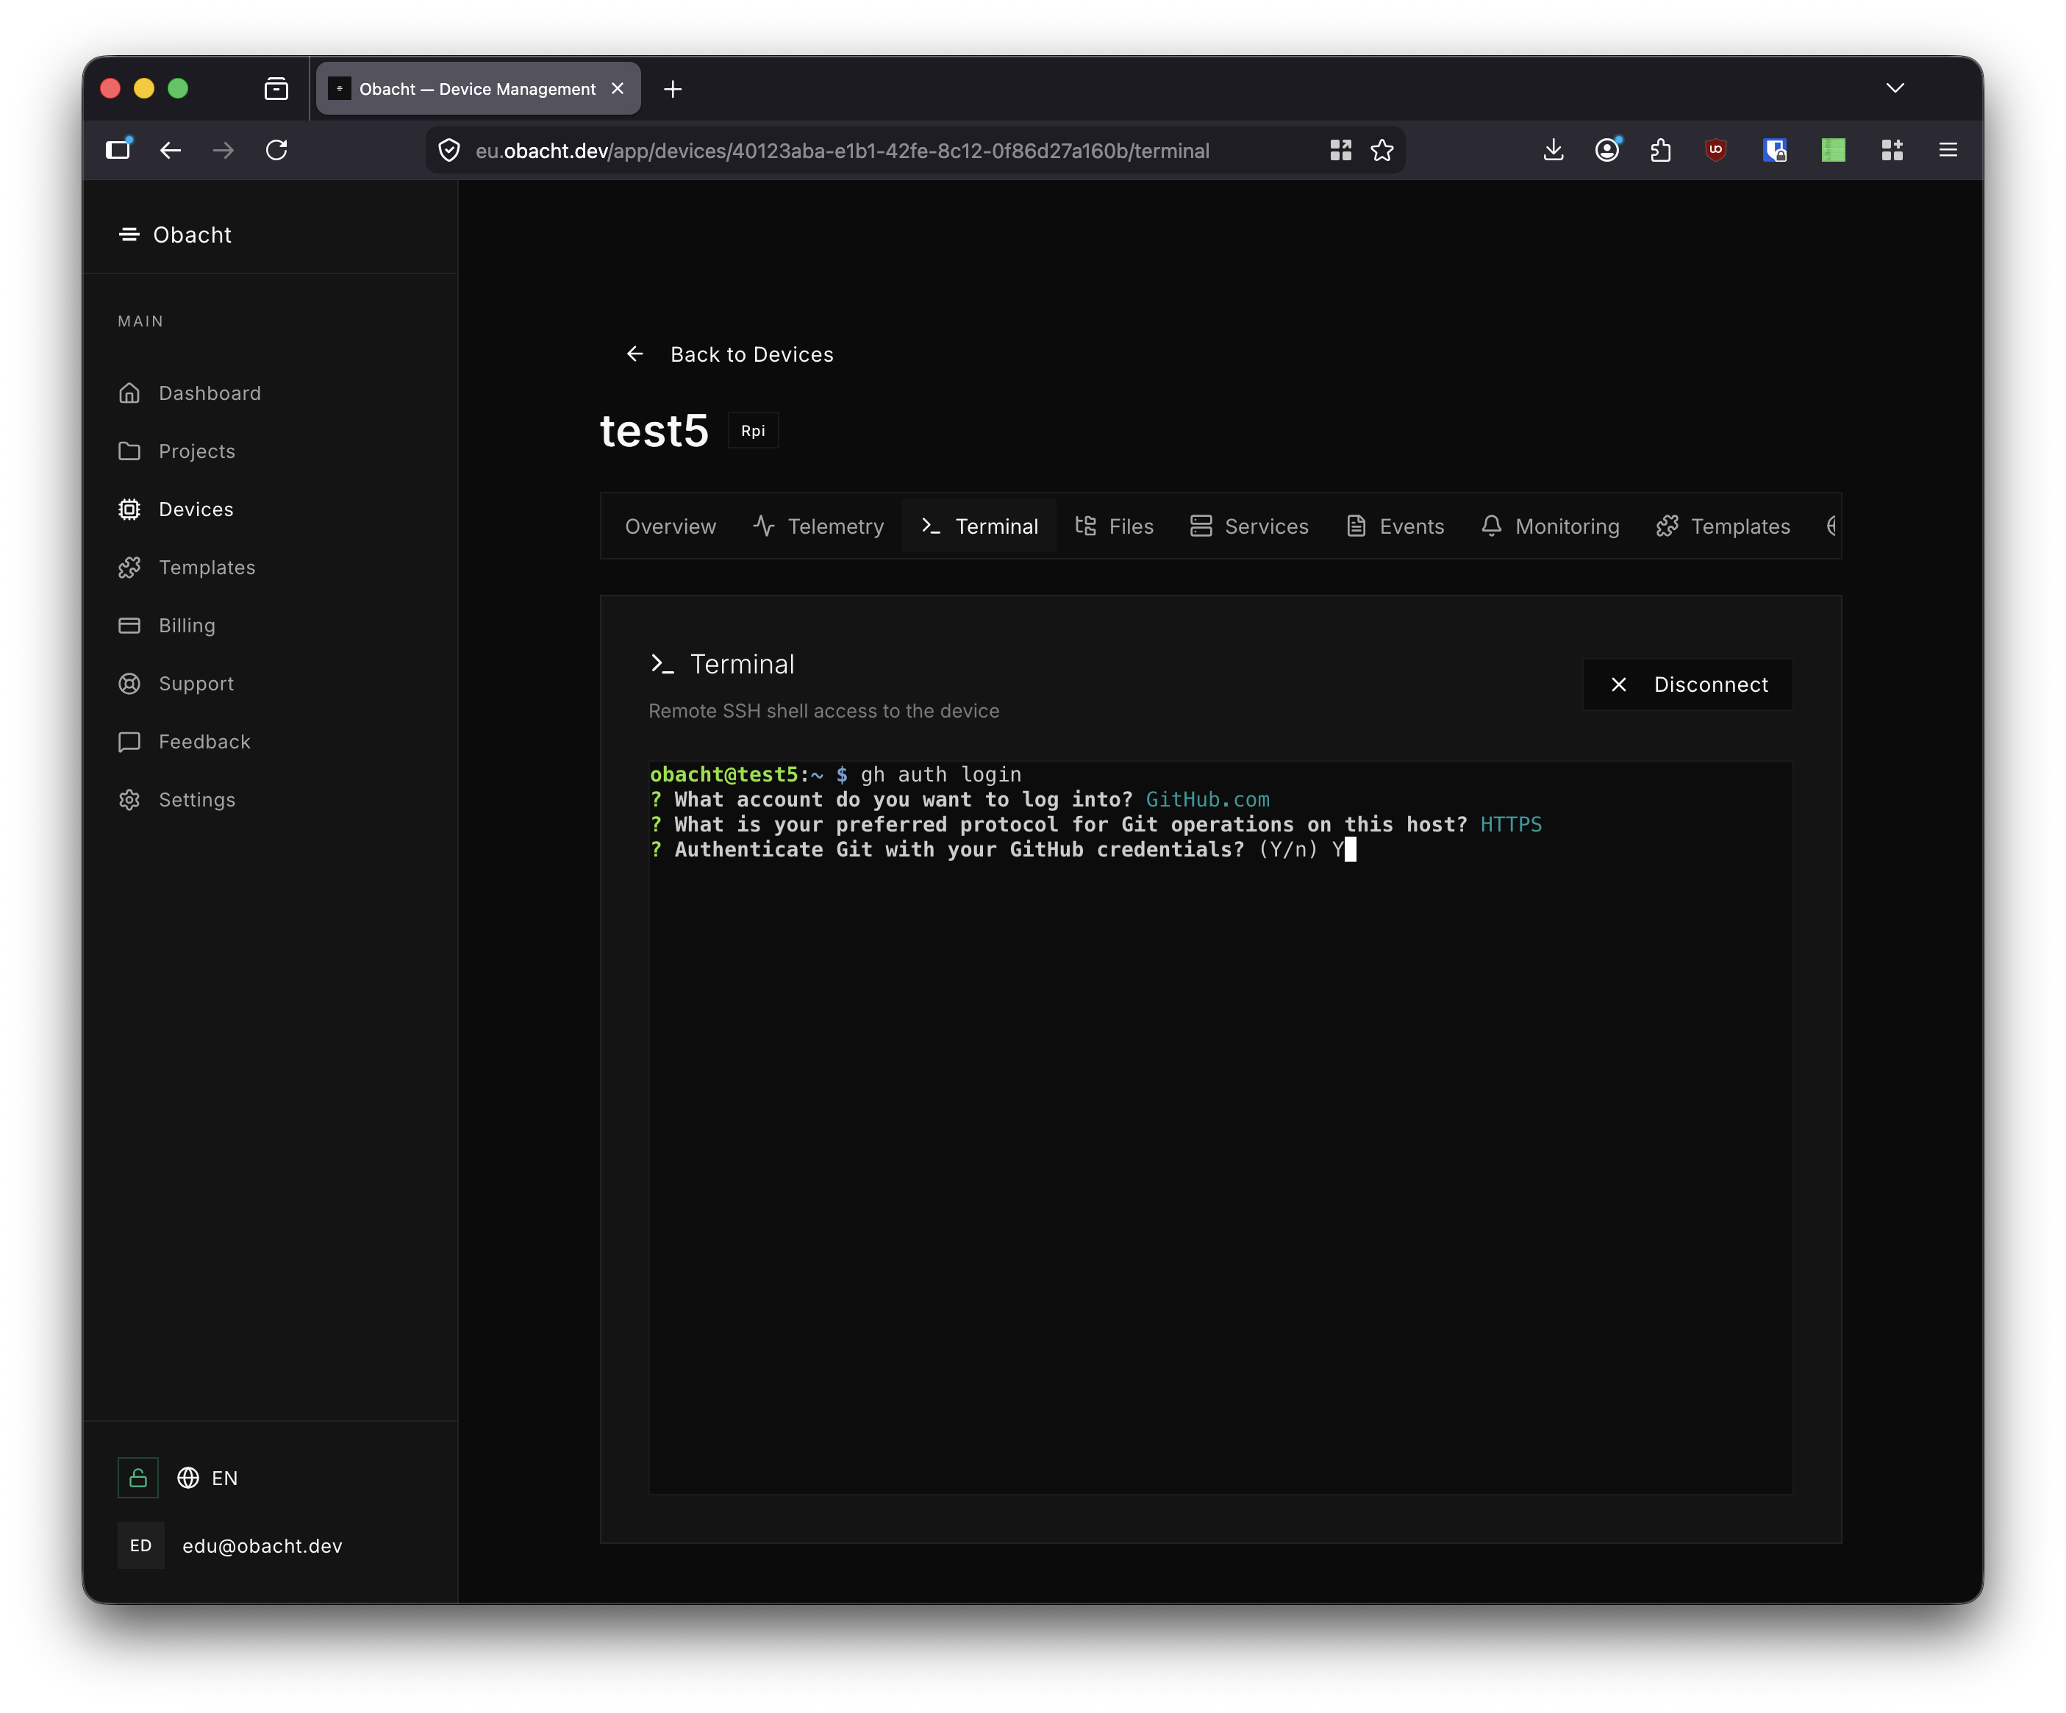Open Settings in the sidebar

tap(177, 800)
